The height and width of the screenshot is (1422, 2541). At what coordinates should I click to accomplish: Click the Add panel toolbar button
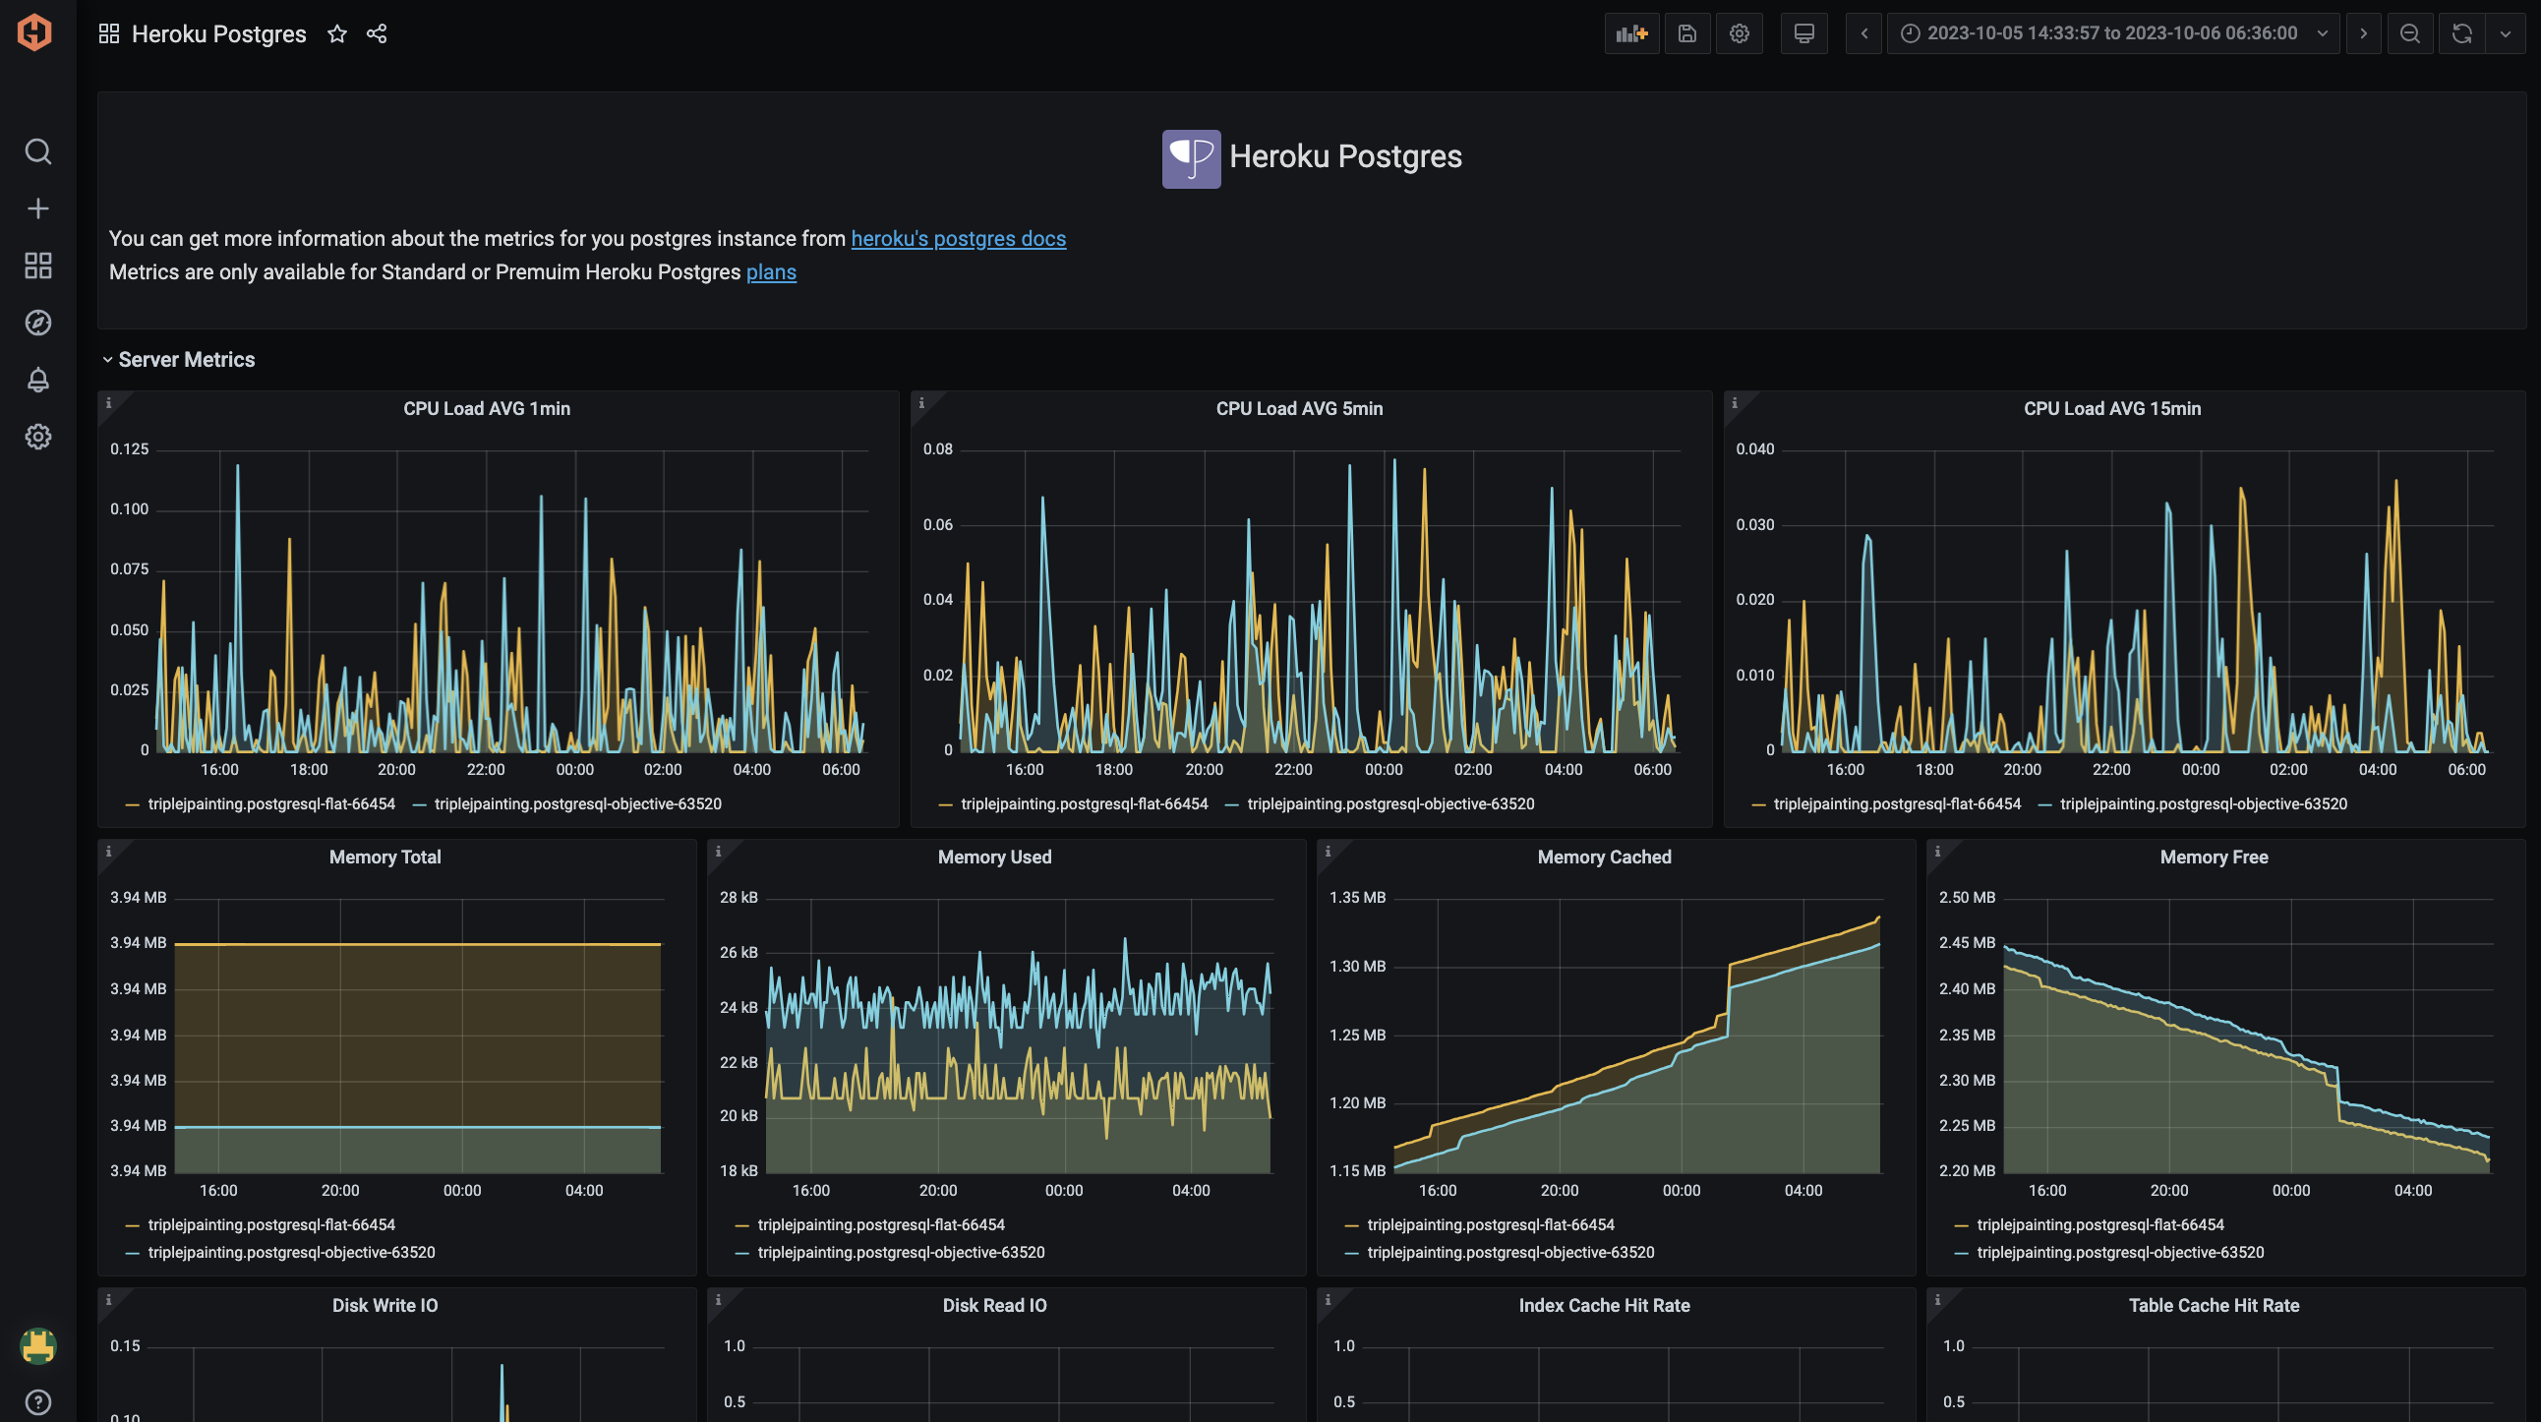coord(1631,33)
